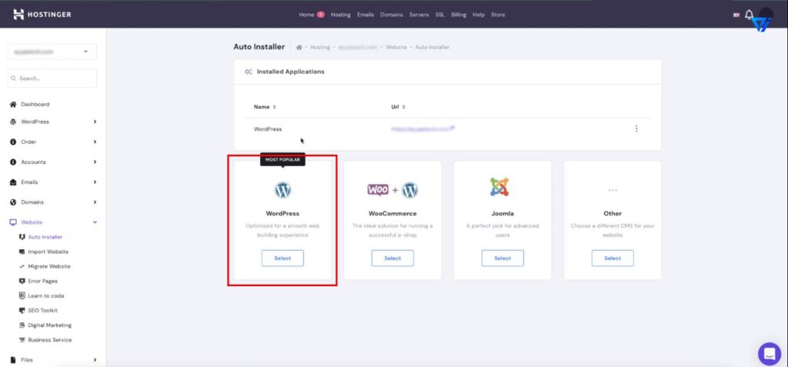Select the Joomla application

pyautogui.click(x=503, y=258)
